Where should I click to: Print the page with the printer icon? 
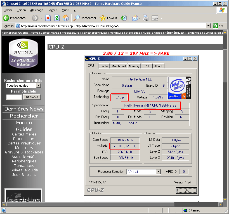(x=146, y=18)
